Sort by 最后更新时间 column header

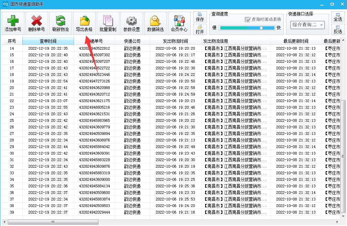point(296,41)
